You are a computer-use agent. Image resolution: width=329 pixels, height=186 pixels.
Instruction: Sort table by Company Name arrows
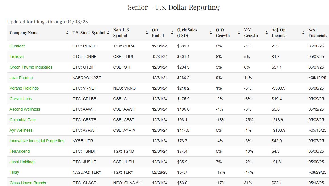click(67, 33)
